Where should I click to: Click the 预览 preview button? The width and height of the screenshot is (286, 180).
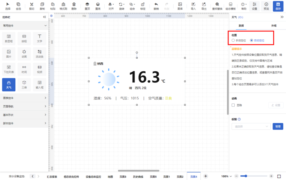click(x=266, y=6)
